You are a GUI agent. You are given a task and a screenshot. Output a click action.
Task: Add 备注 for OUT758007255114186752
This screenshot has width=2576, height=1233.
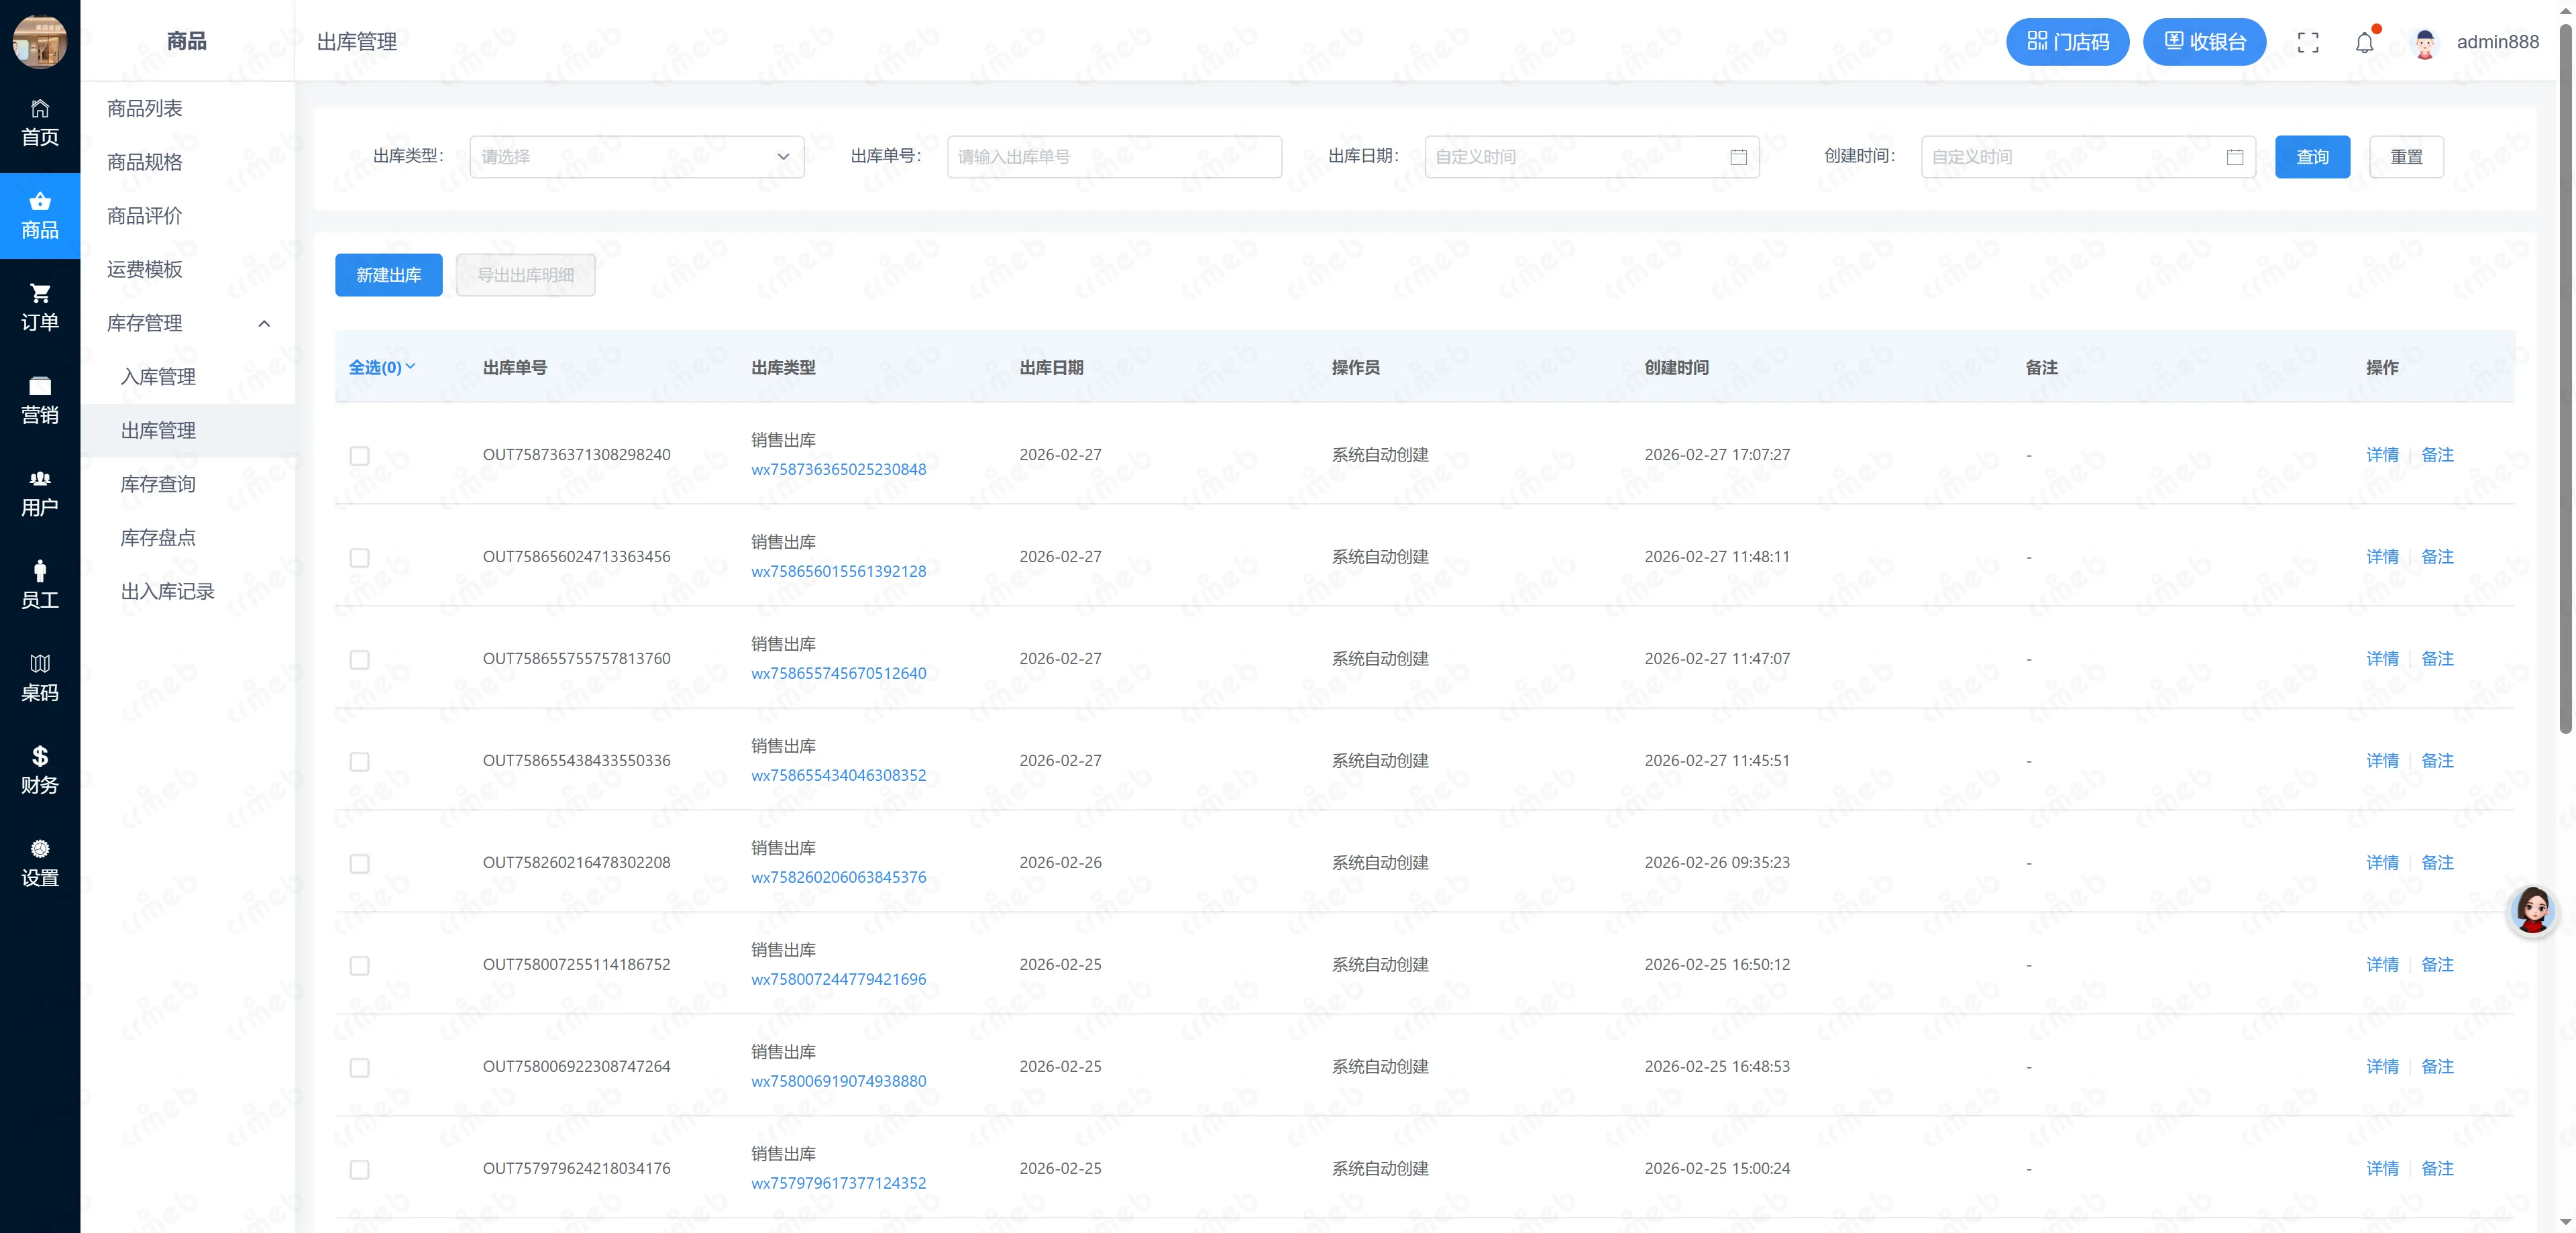point(2437,965)
